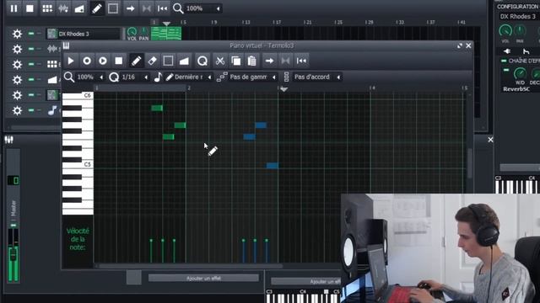Open settings gear of second track
Viewport: 540px width, 303px height.
(x=17, y=49)
